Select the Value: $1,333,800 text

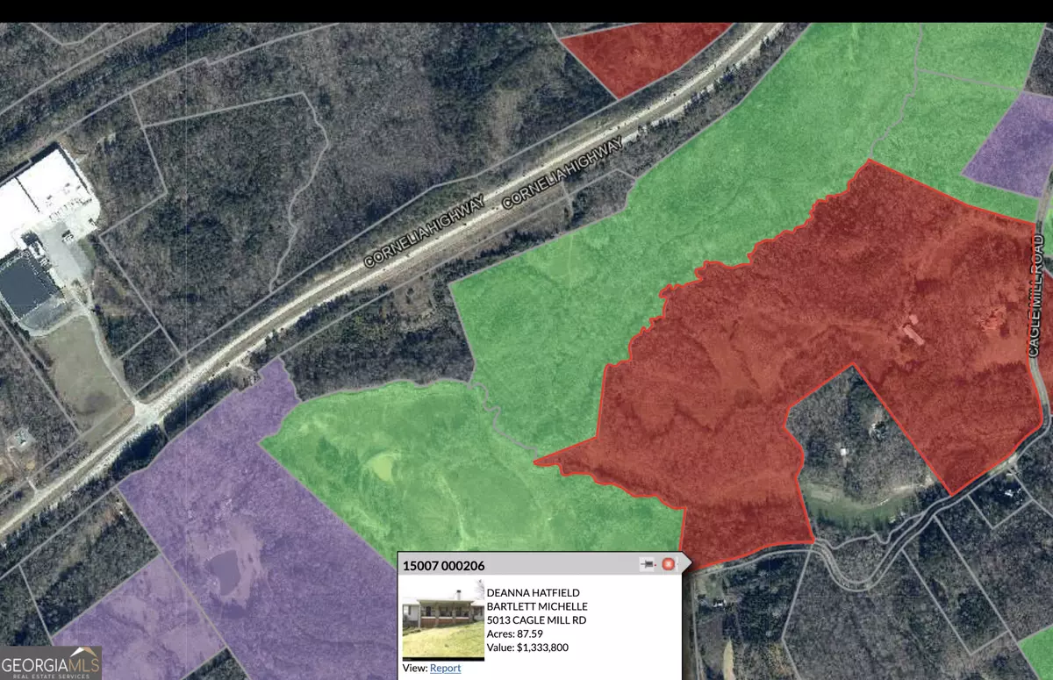click(x=528, y=648)
